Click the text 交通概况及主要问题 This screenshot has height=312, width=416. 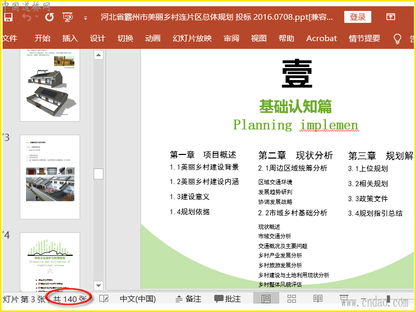pos(283,246)
